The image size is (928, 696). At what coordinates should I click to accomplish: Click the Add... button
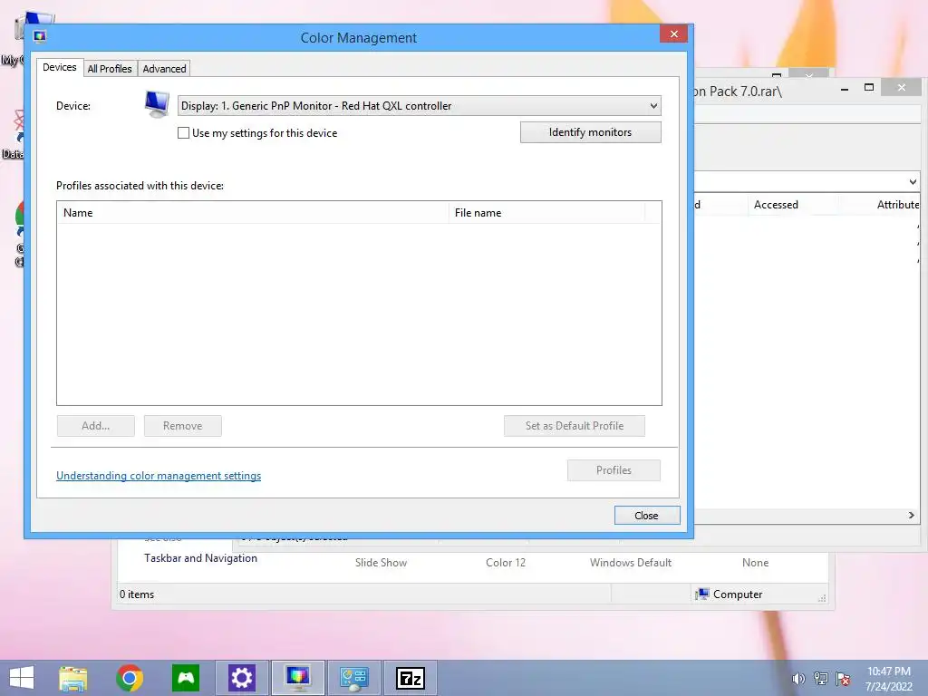(96, 426)
